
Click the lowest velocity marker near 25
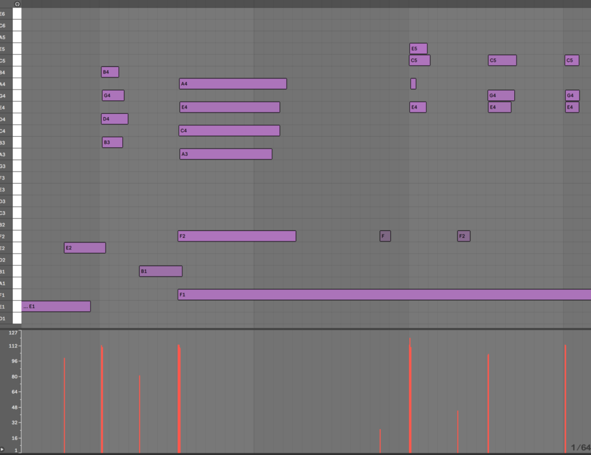pos(380,440)
